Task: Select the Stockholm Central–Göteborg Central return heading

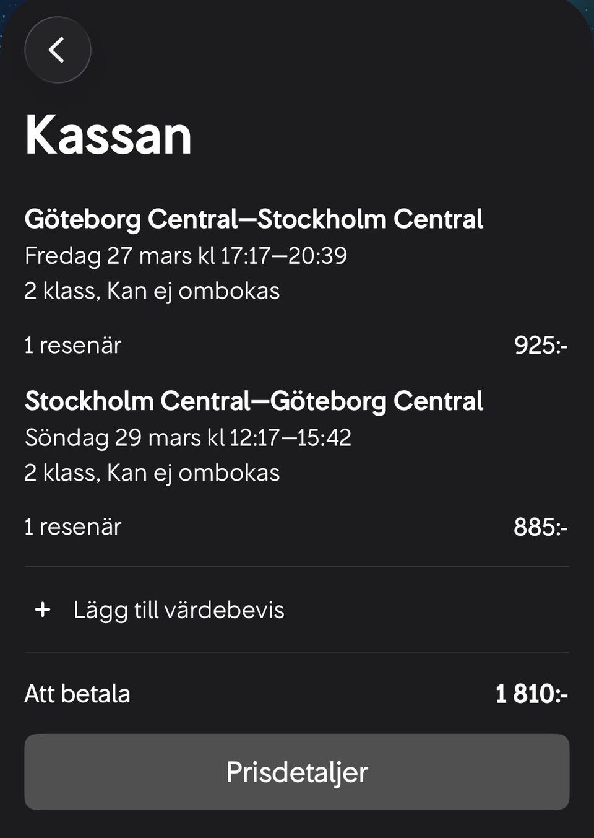Action: [254, 401]
